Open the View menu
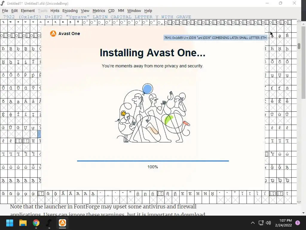Viewport: 306px width, 230px height. (x=85, y=11)
